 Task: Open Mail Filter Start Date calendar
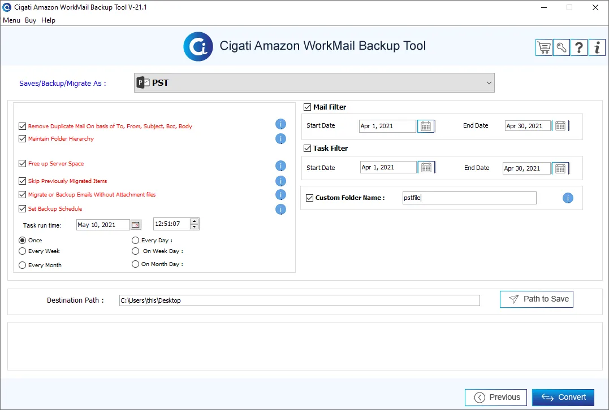point(426,126)
